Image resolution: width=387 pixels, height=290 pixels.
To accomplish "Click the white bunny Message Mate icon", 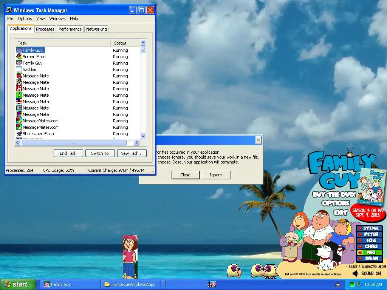I will coord(19,88).
